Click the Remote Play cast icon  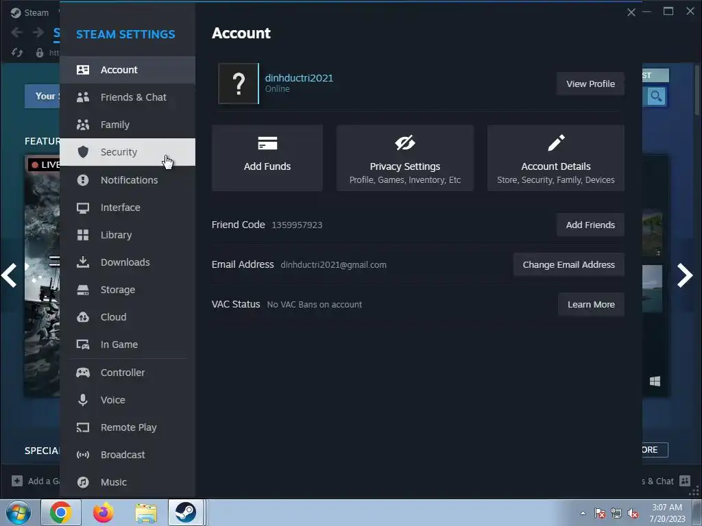tap(83, 427)
